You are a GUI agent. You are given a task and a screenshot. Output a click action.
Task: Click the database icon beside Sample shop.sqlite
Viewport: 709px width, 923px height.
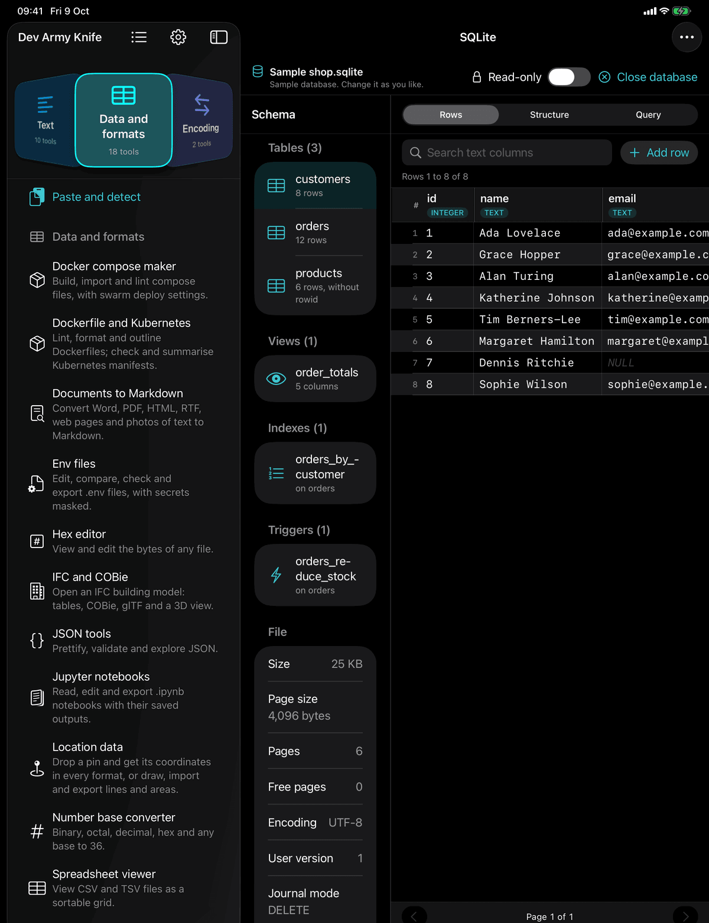click(258, 71)
